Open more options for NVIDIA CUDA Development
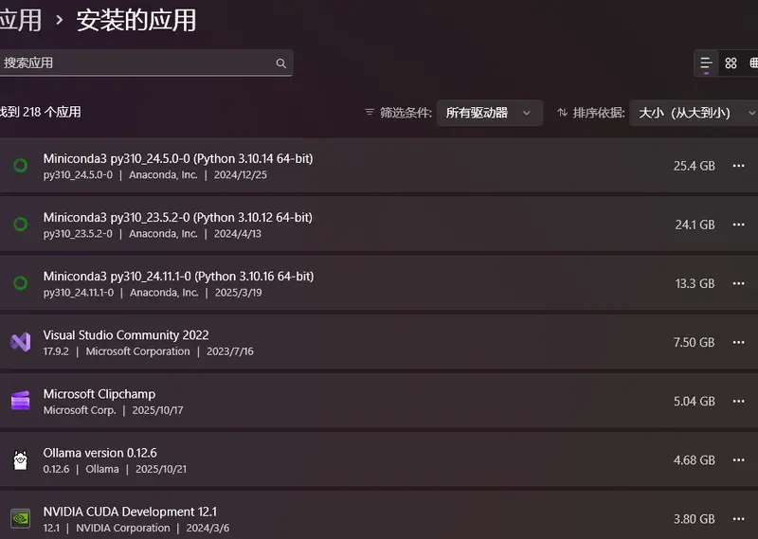This screenshot has width=758, height=539. [x=738, y=519]
